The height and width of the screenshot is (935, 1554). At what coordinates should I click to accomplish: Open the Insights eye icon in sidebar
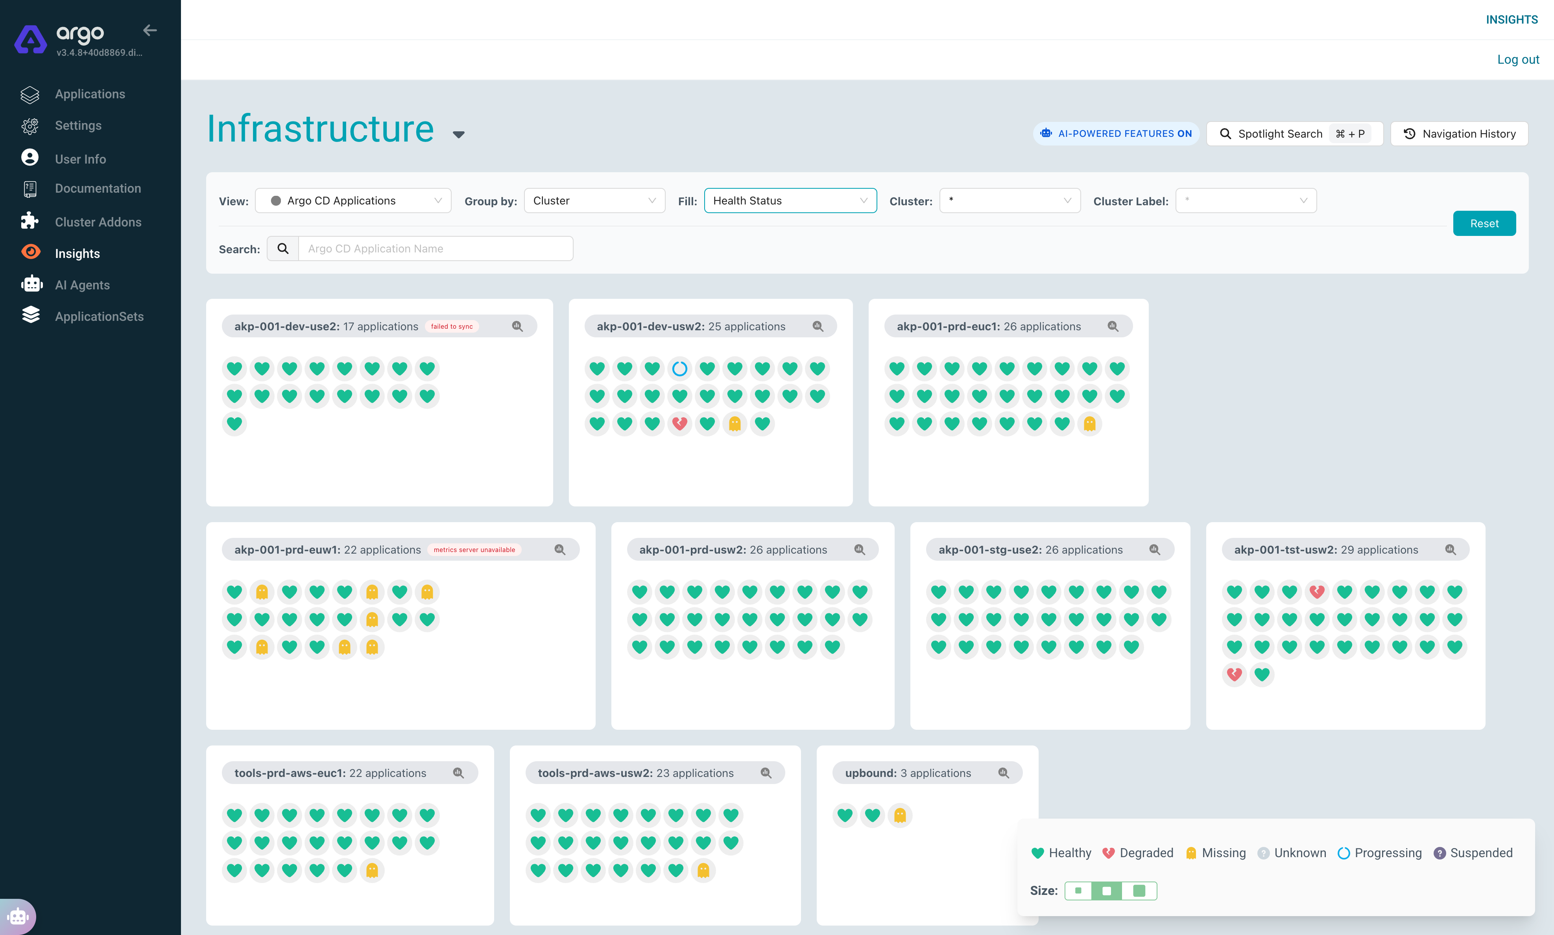tap(30, 253)
